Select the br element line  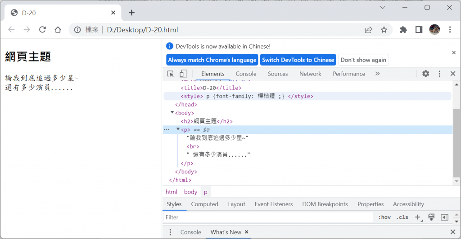tap(193, 146)
